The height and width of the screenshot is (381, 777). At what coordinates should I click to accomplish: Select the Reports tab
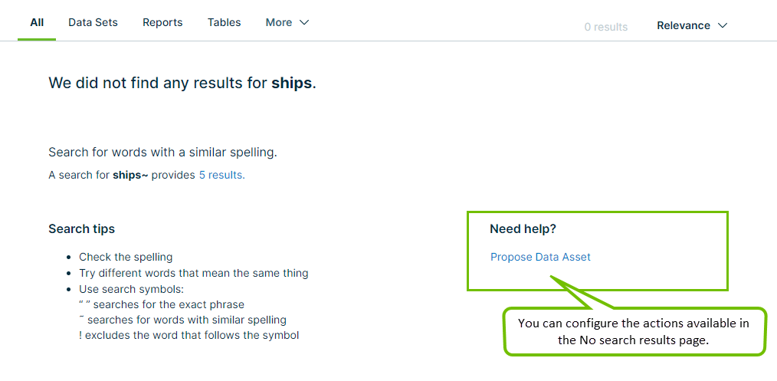click(162, 22)
